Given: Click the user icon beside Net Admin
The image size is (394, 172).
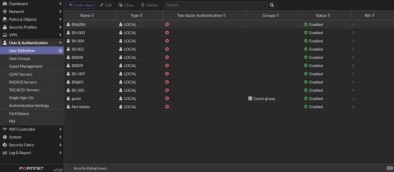Looking at the screenshot, I should pos(68,107).
